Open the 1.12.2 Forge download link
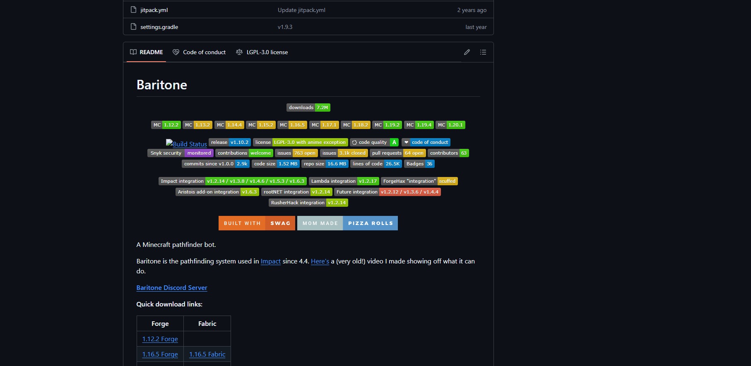 point(160,339)
